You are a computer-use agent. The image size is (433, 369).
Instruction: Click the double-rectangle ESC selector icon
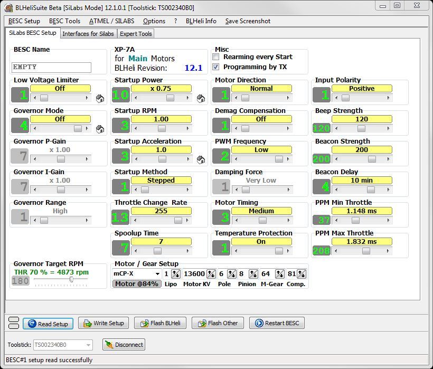coord(14,323)
